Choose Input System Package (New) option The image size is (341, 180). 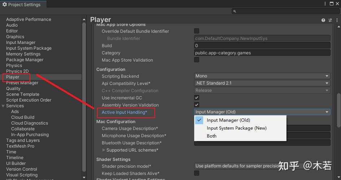click(240, 128)
